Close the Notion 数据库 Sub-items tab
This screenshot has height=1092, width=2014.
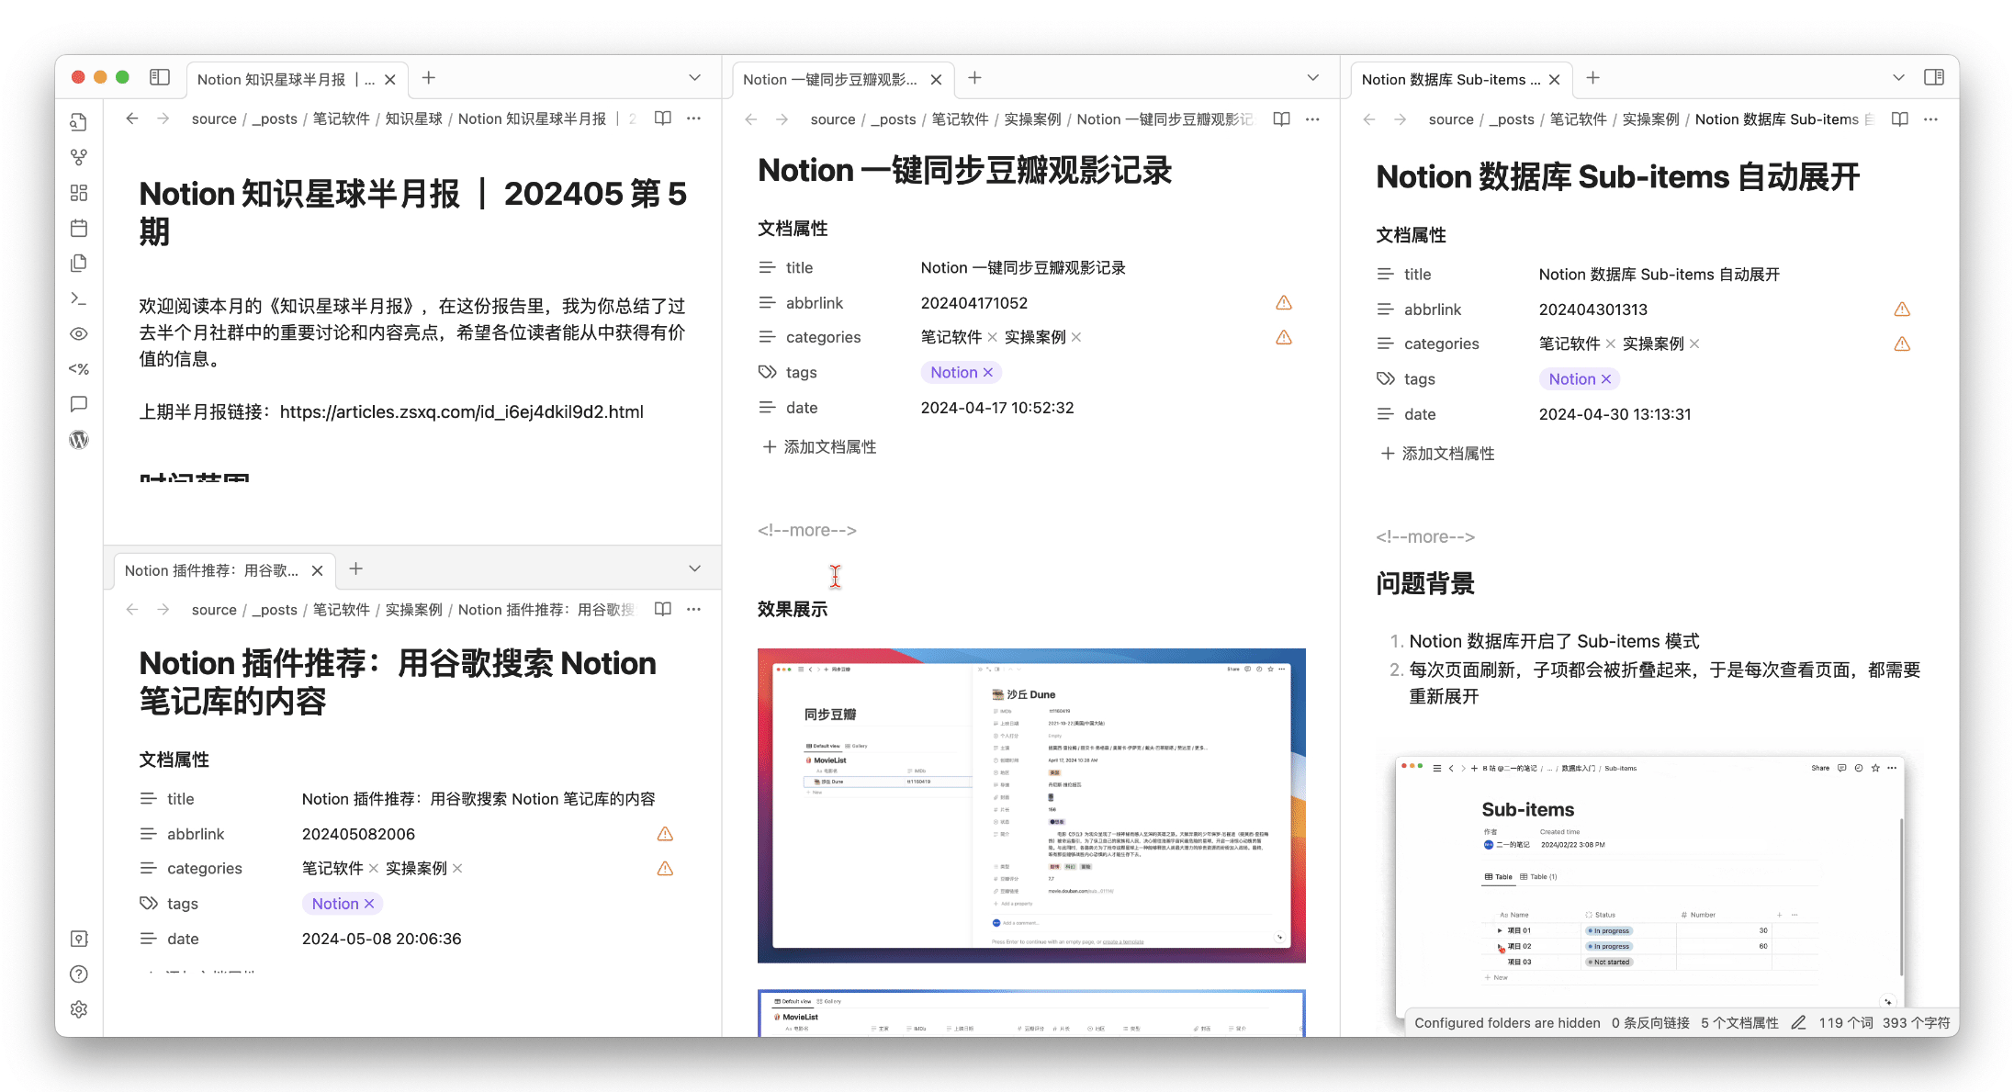[x=1555, y=80]
